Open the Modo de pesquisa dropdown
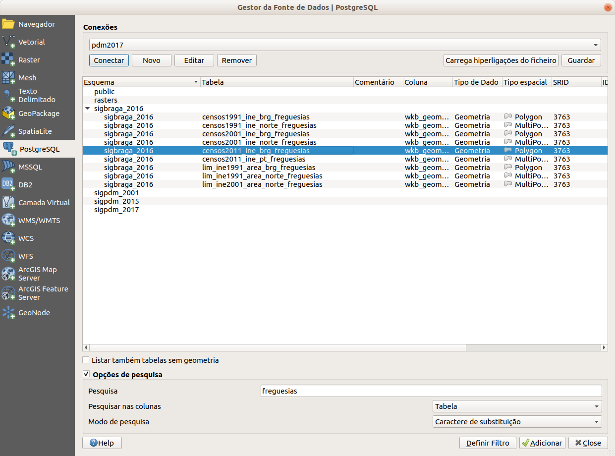 click(517, 422)
